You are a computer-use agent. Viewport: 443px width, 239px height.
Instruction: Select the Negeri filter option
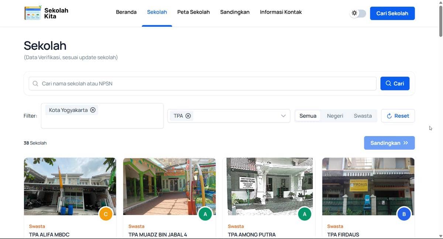click(x=334, y=115)
